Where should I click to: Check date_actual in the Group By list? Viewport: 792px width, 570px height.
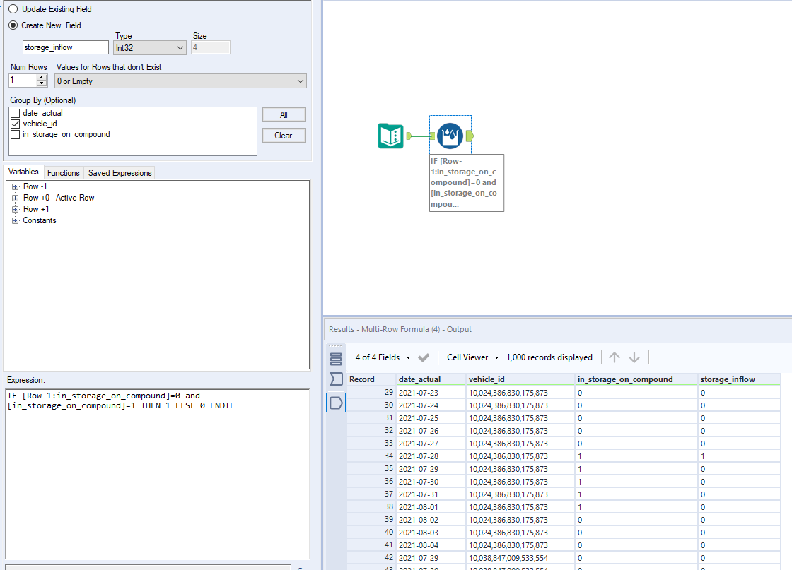click(x=15, y=112)
